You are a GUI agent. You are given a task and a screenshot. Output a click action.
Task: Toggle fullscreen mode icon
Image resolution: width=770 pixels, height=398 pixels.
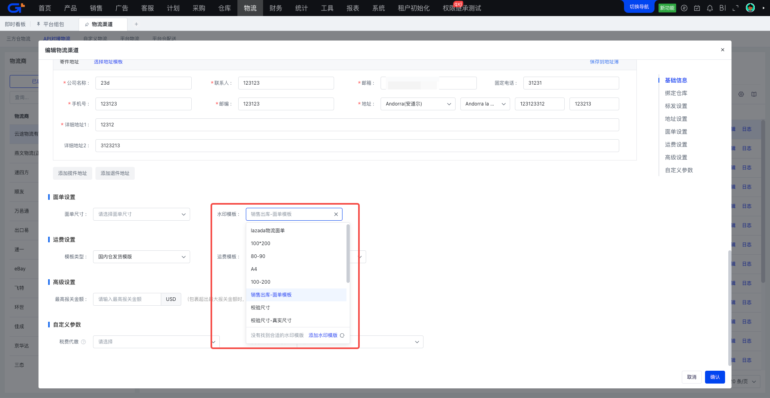[736, 8]
